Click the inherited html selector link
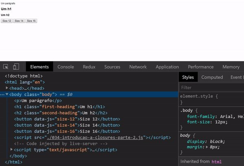This screenshot has height=166, width=244. coord(216,162)
